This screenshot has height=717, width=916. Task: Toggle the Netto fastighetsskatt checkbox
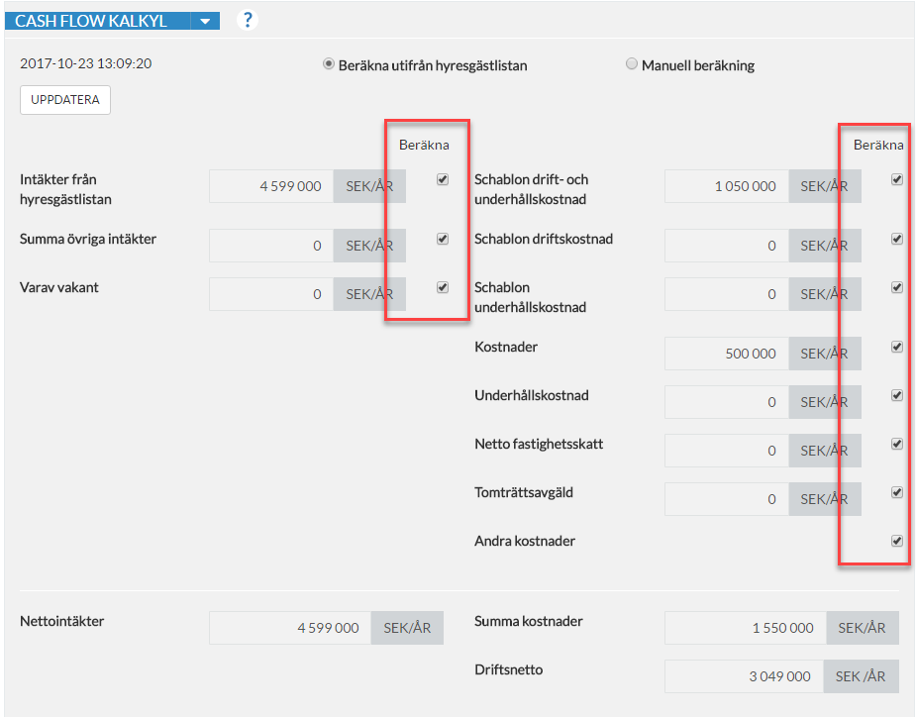(x=897, y=444)
